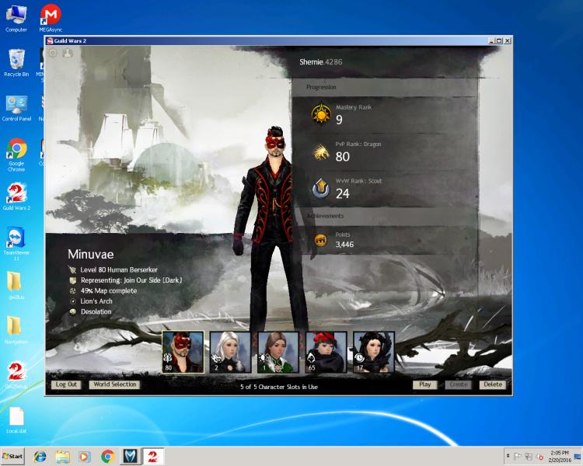
Task: Open Windows Media Player from taskbar
Action: coord(85,457)
